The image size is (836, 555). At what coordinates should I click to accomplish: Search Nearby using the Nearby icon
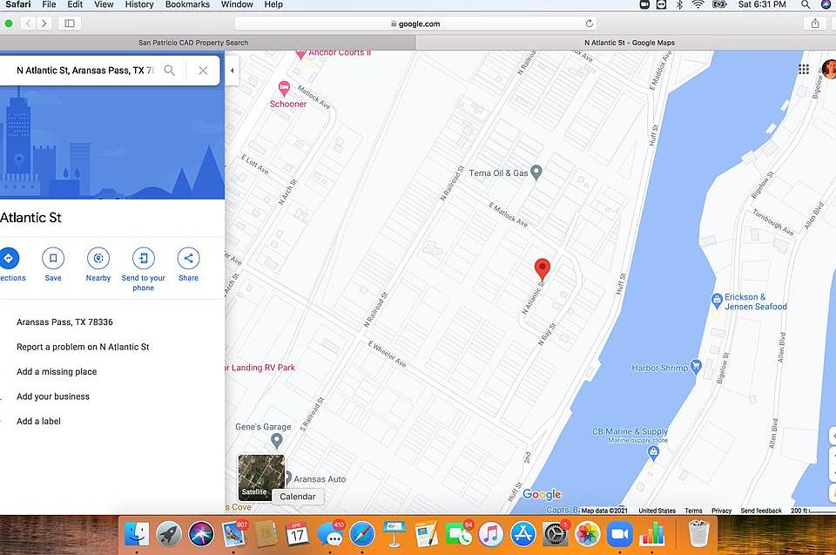coord(98,258)
